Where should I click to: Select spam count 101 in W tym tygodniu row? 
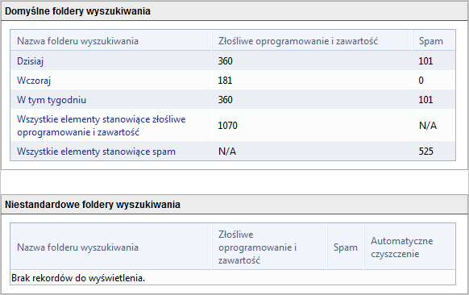click(425, 100)
